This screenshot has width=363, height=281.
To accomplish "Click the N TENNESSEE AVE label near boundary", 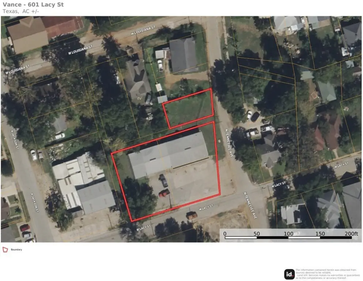I will coord(229,143).
